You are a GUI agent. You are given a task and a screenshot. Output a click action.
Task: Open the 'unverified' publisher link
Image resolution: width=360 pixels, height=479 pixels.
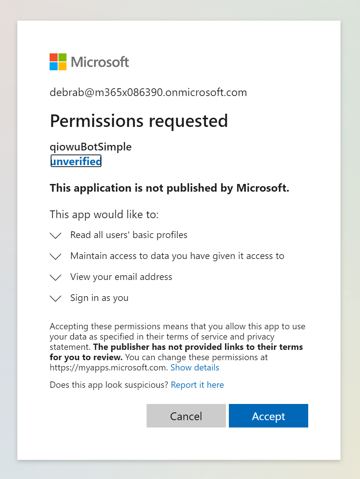tap(76, 161)
